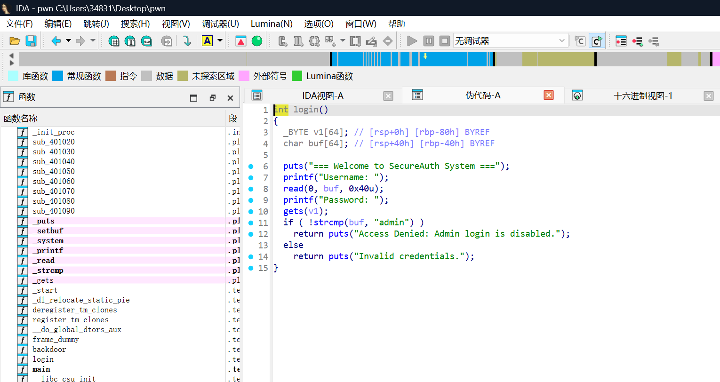This screenshot has width=720, height=382.
Task: Open the dropdown next to array icon
Action: [x=343, y=41]
